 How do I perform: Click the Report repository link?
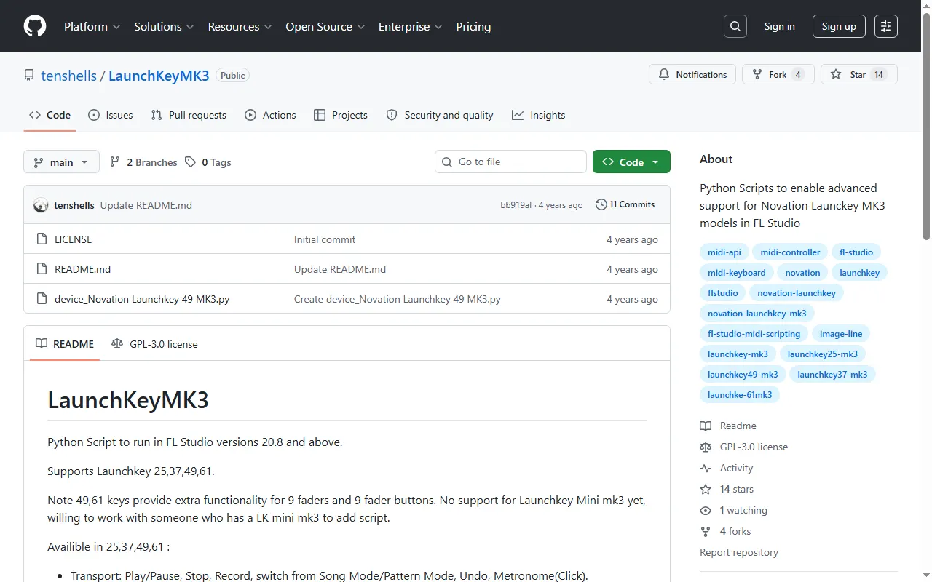(x=739, y=552)
